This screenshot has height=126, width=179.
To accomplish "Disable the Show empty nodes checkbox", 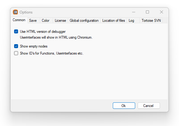I will [x=16, y=46].
